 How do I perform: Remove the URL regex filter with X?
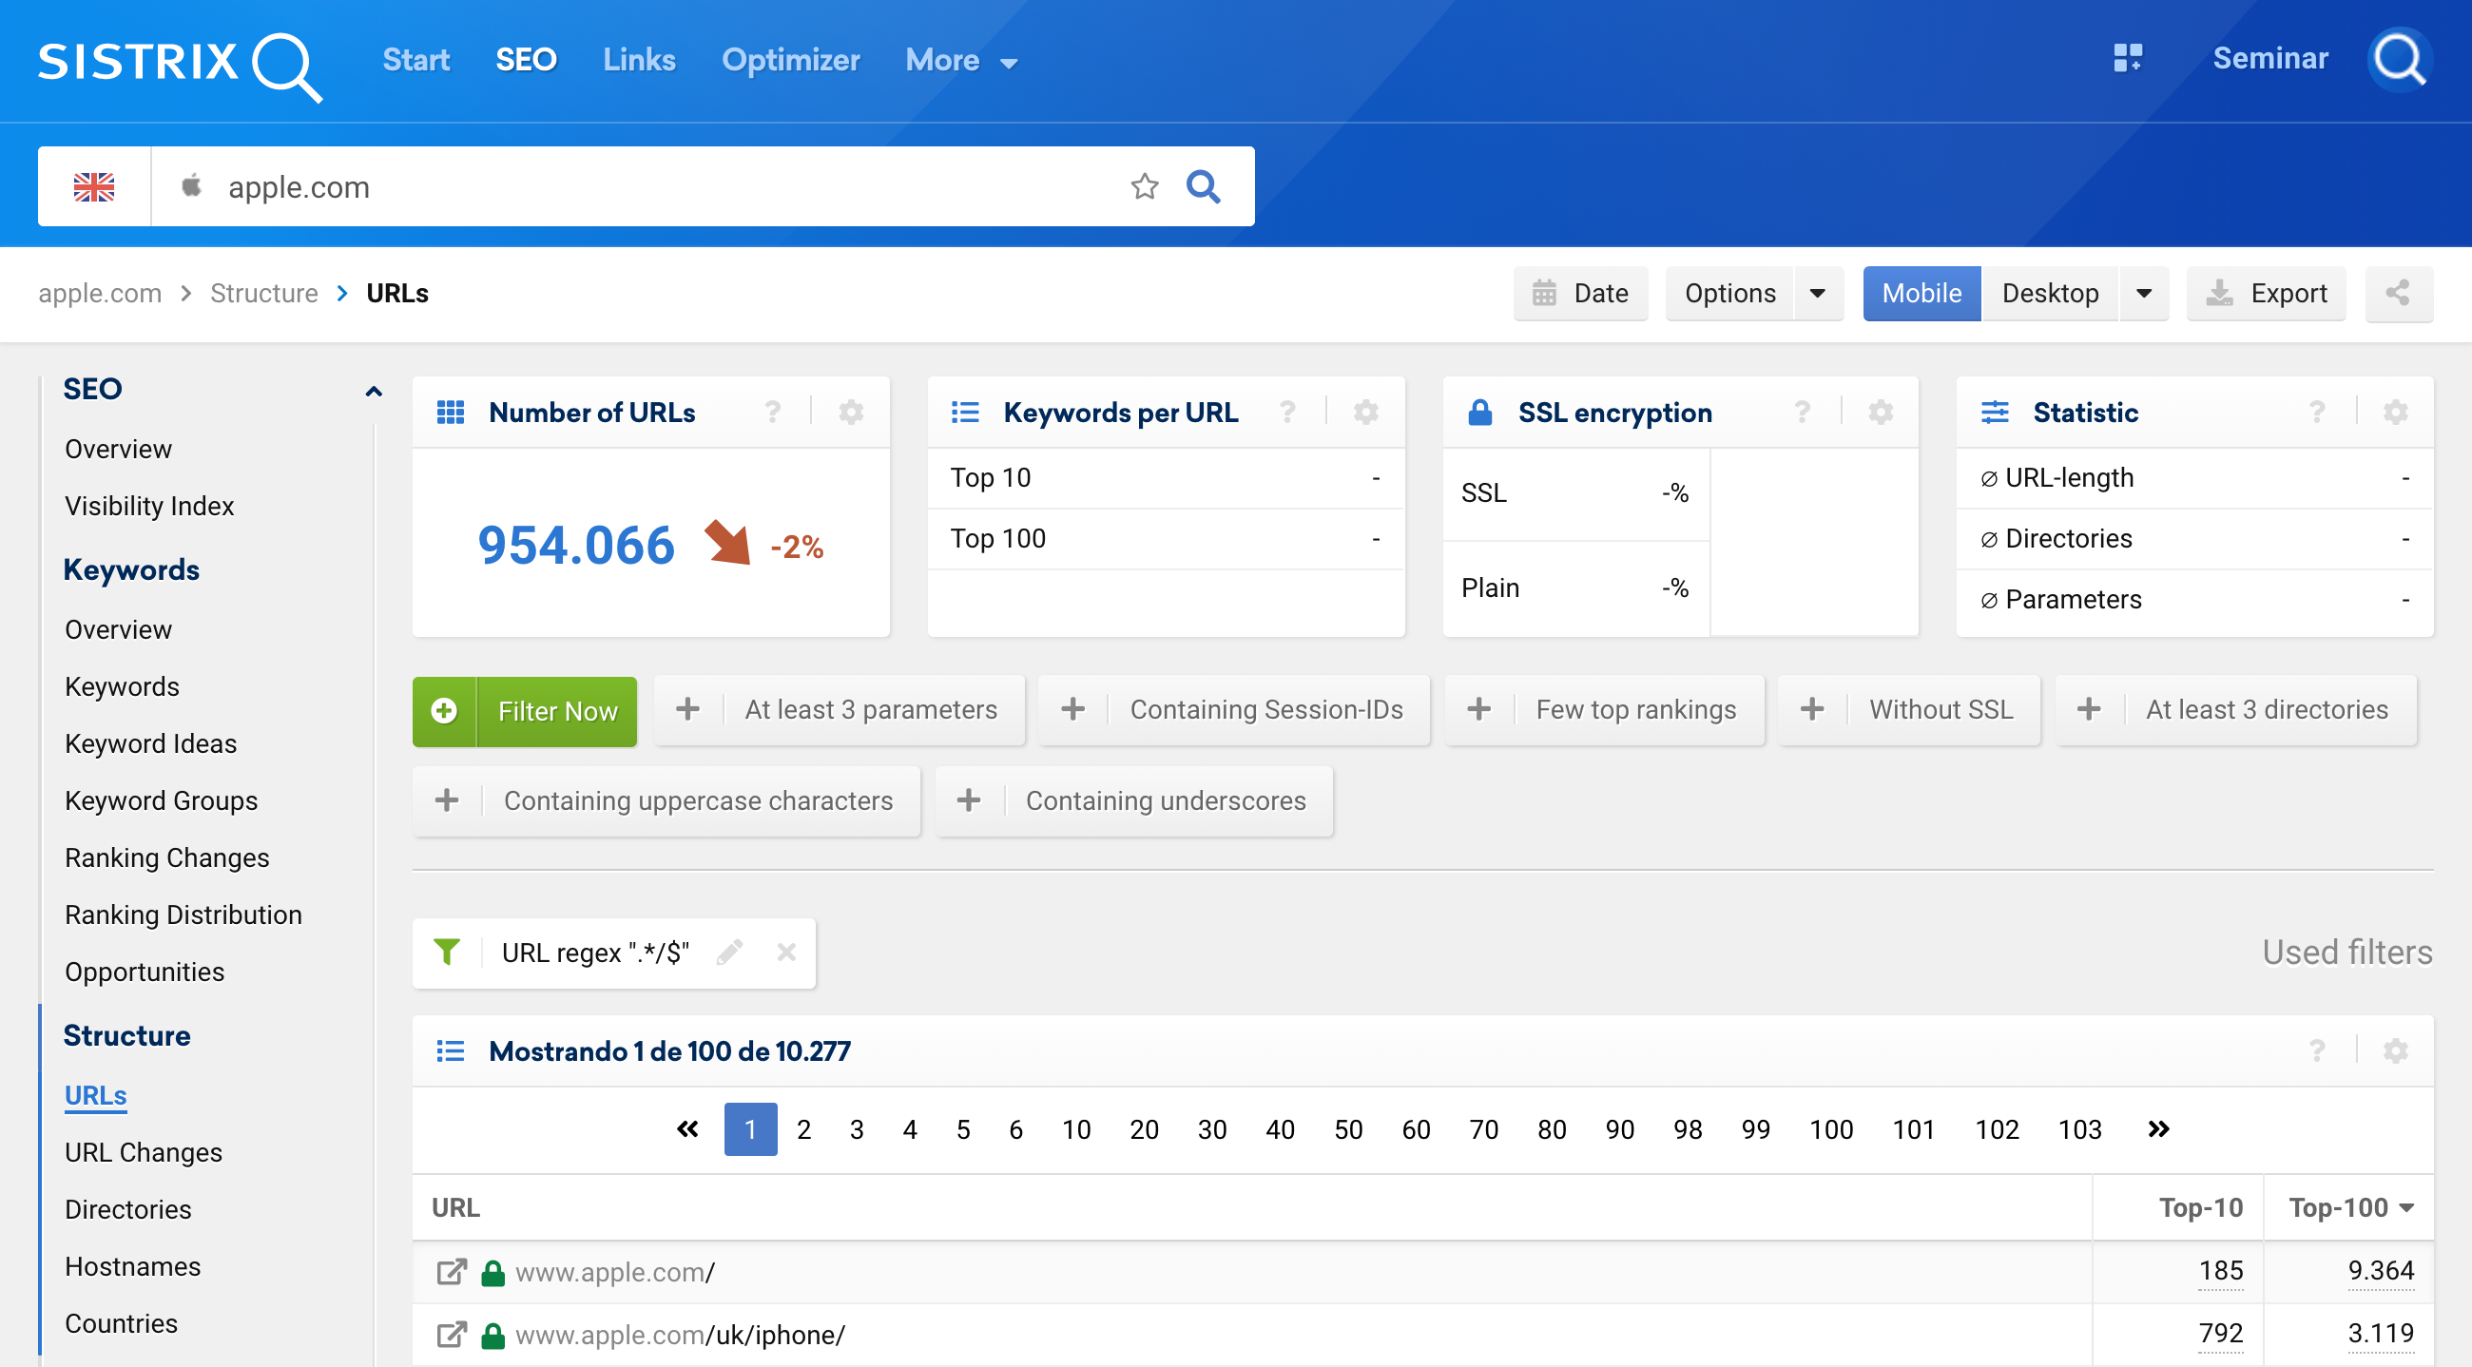pyautogui.click(x=786, y=952)
